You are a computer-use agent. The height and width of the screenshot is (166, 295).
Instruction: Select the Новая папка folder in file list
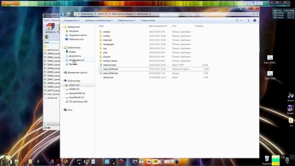110,61
